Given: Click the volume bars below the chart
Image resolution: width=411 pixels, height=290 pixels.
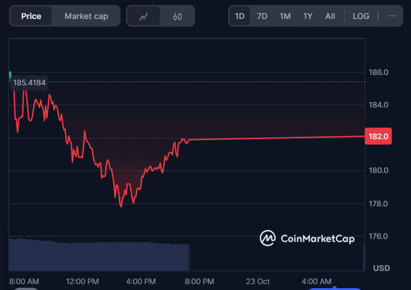Looking at the screenshot, I should click(98, 255).
